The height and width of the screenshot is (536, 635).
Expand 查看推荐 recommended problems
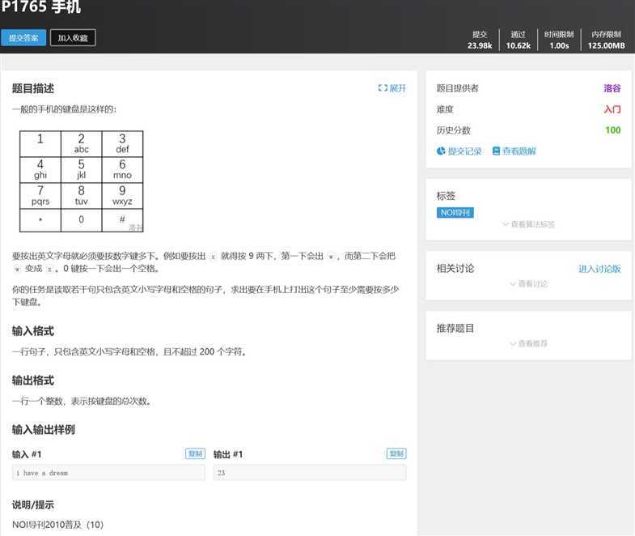coord(528,343)
